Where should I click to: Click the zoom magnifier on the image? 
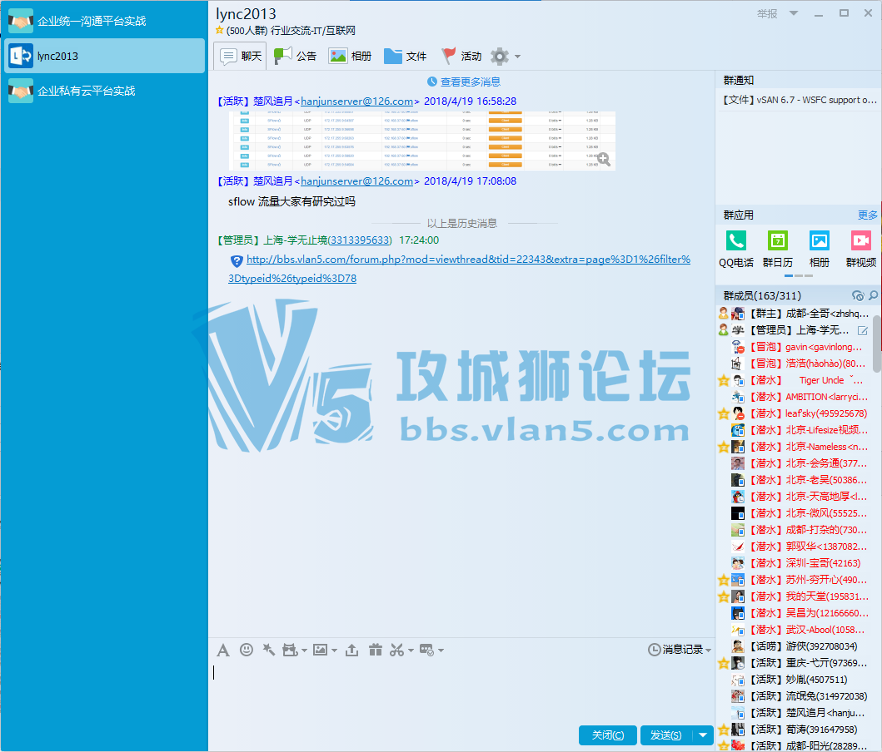coord(604,159)
